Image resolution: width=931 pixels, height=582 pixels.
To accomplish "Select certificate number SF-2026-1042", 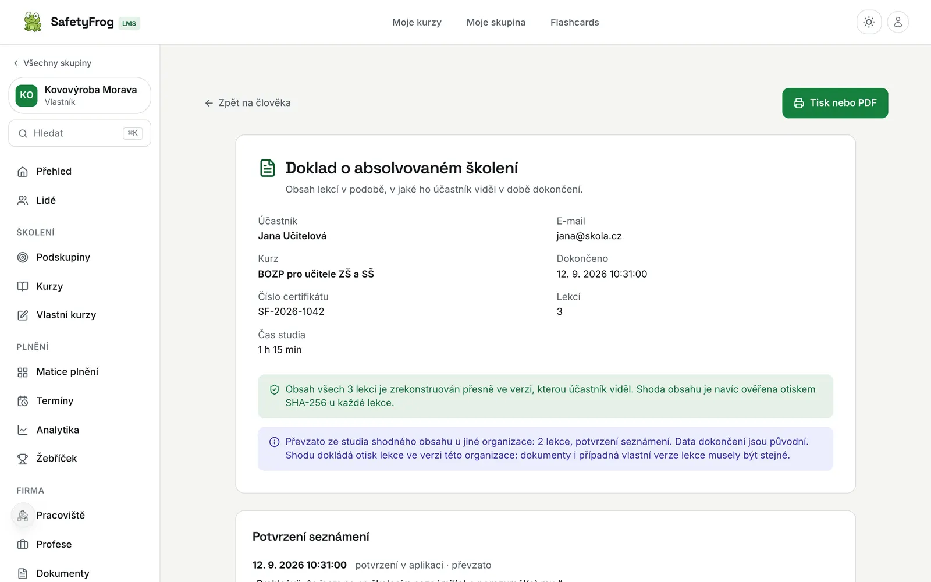I will [291, 311].
